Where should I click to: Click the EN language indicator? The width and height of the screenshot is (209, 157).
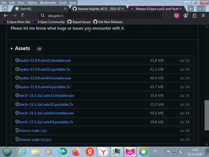click(x=155, y=151)
